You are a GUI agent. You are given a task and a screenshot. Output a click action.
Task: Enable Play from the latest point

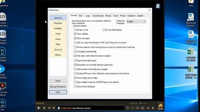[x=75, y=61]
